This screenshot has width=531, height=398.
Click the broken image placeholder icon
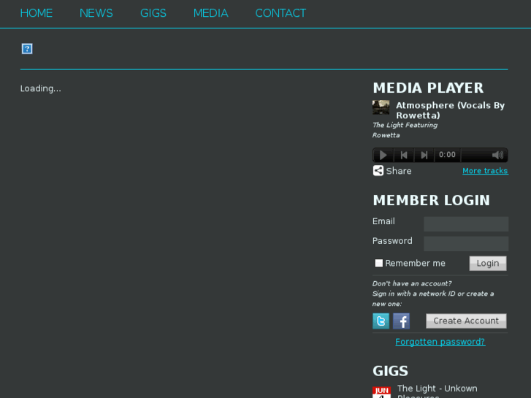click(x=27, y=49)
